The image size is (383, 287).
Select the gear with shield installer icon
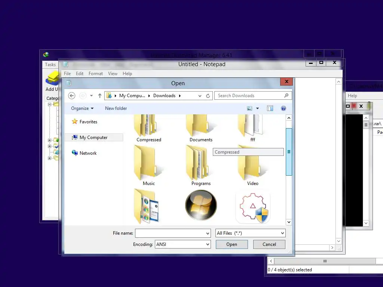pos(253,207)
